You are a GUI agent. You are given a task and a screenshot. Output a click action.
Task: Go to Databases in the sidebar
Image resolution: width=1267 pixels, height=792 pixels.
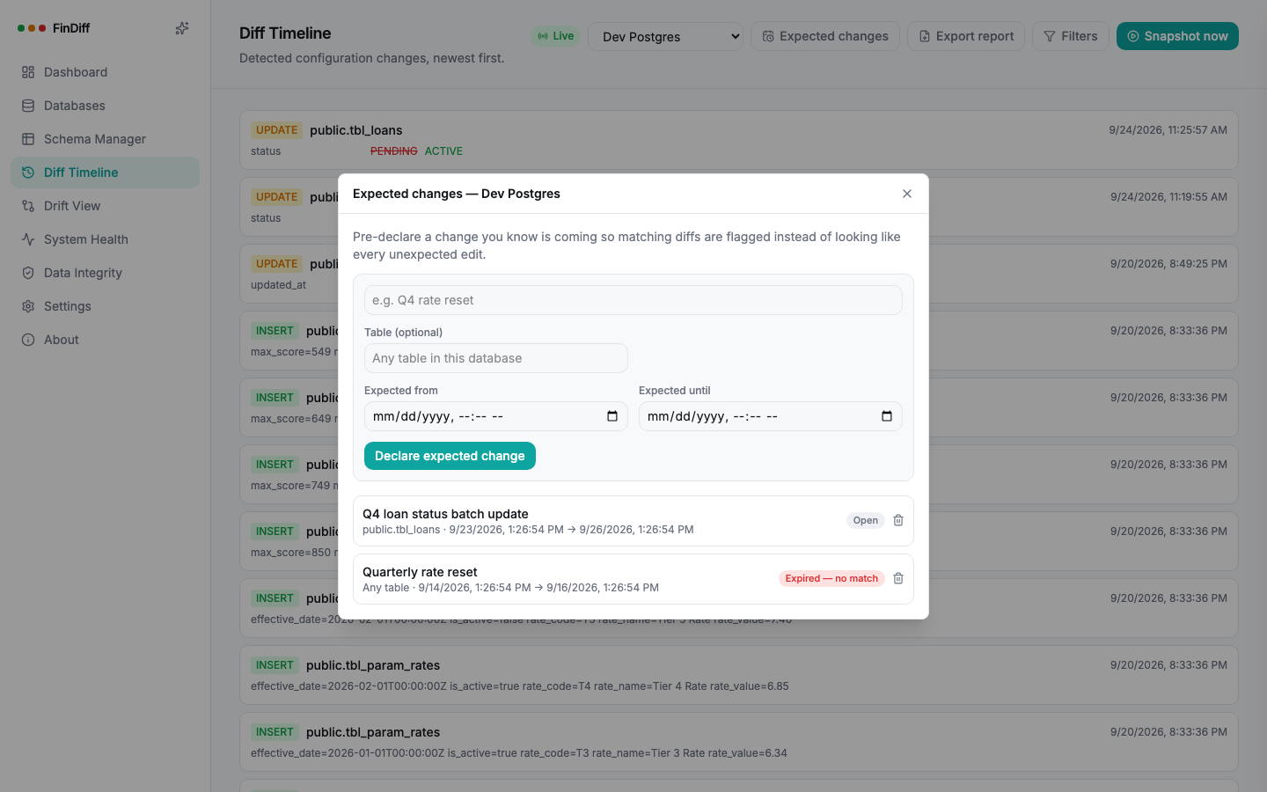[x=105, y=106]
